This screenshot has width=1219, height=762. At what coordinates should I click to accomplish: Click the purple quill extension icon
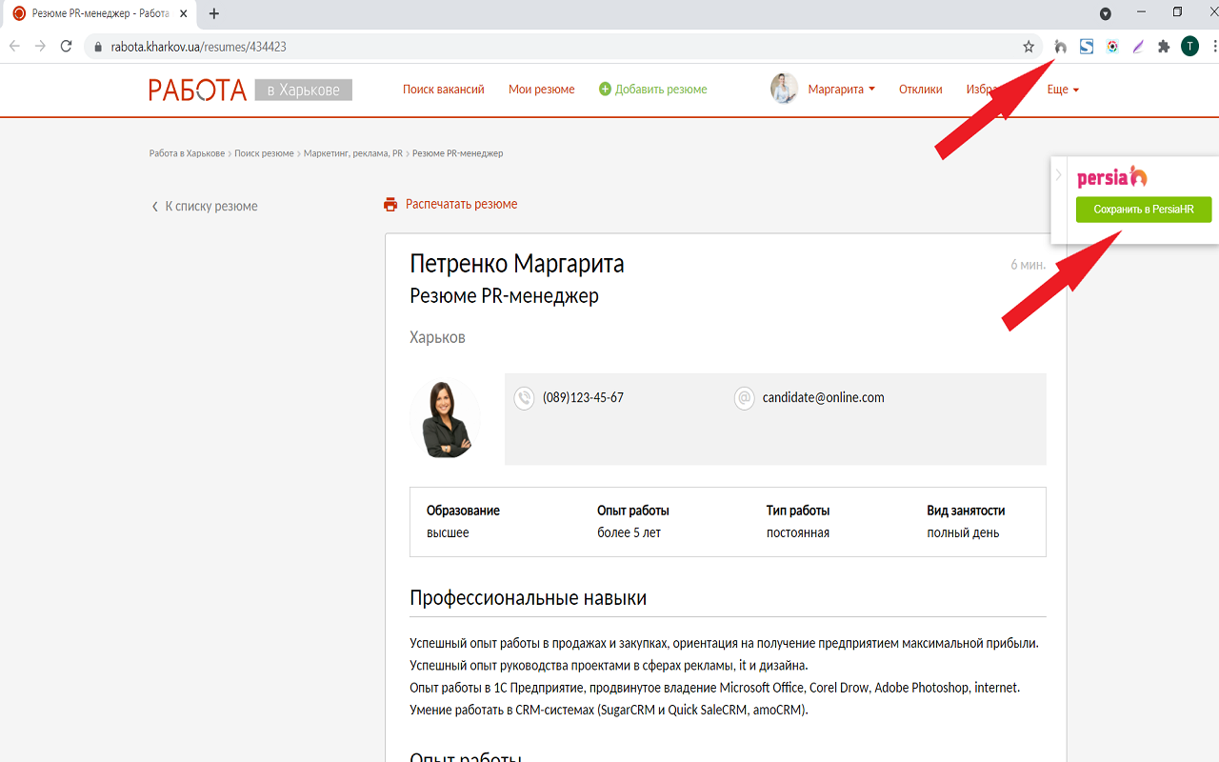[x=1137, y=45]
